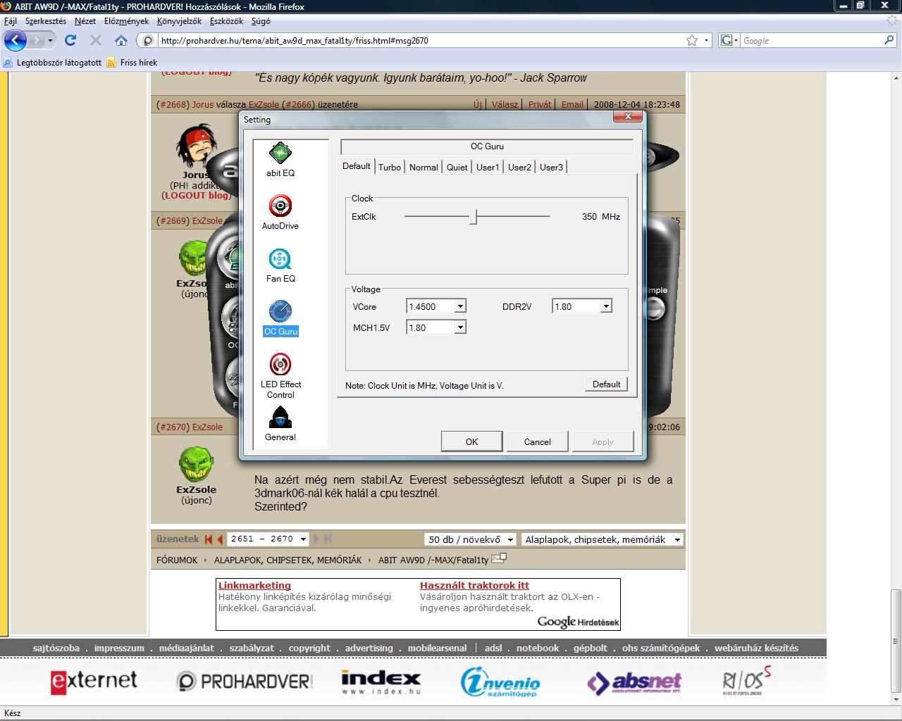
Task: Go back with Firefox back arrow
Action: coord(16,41)
